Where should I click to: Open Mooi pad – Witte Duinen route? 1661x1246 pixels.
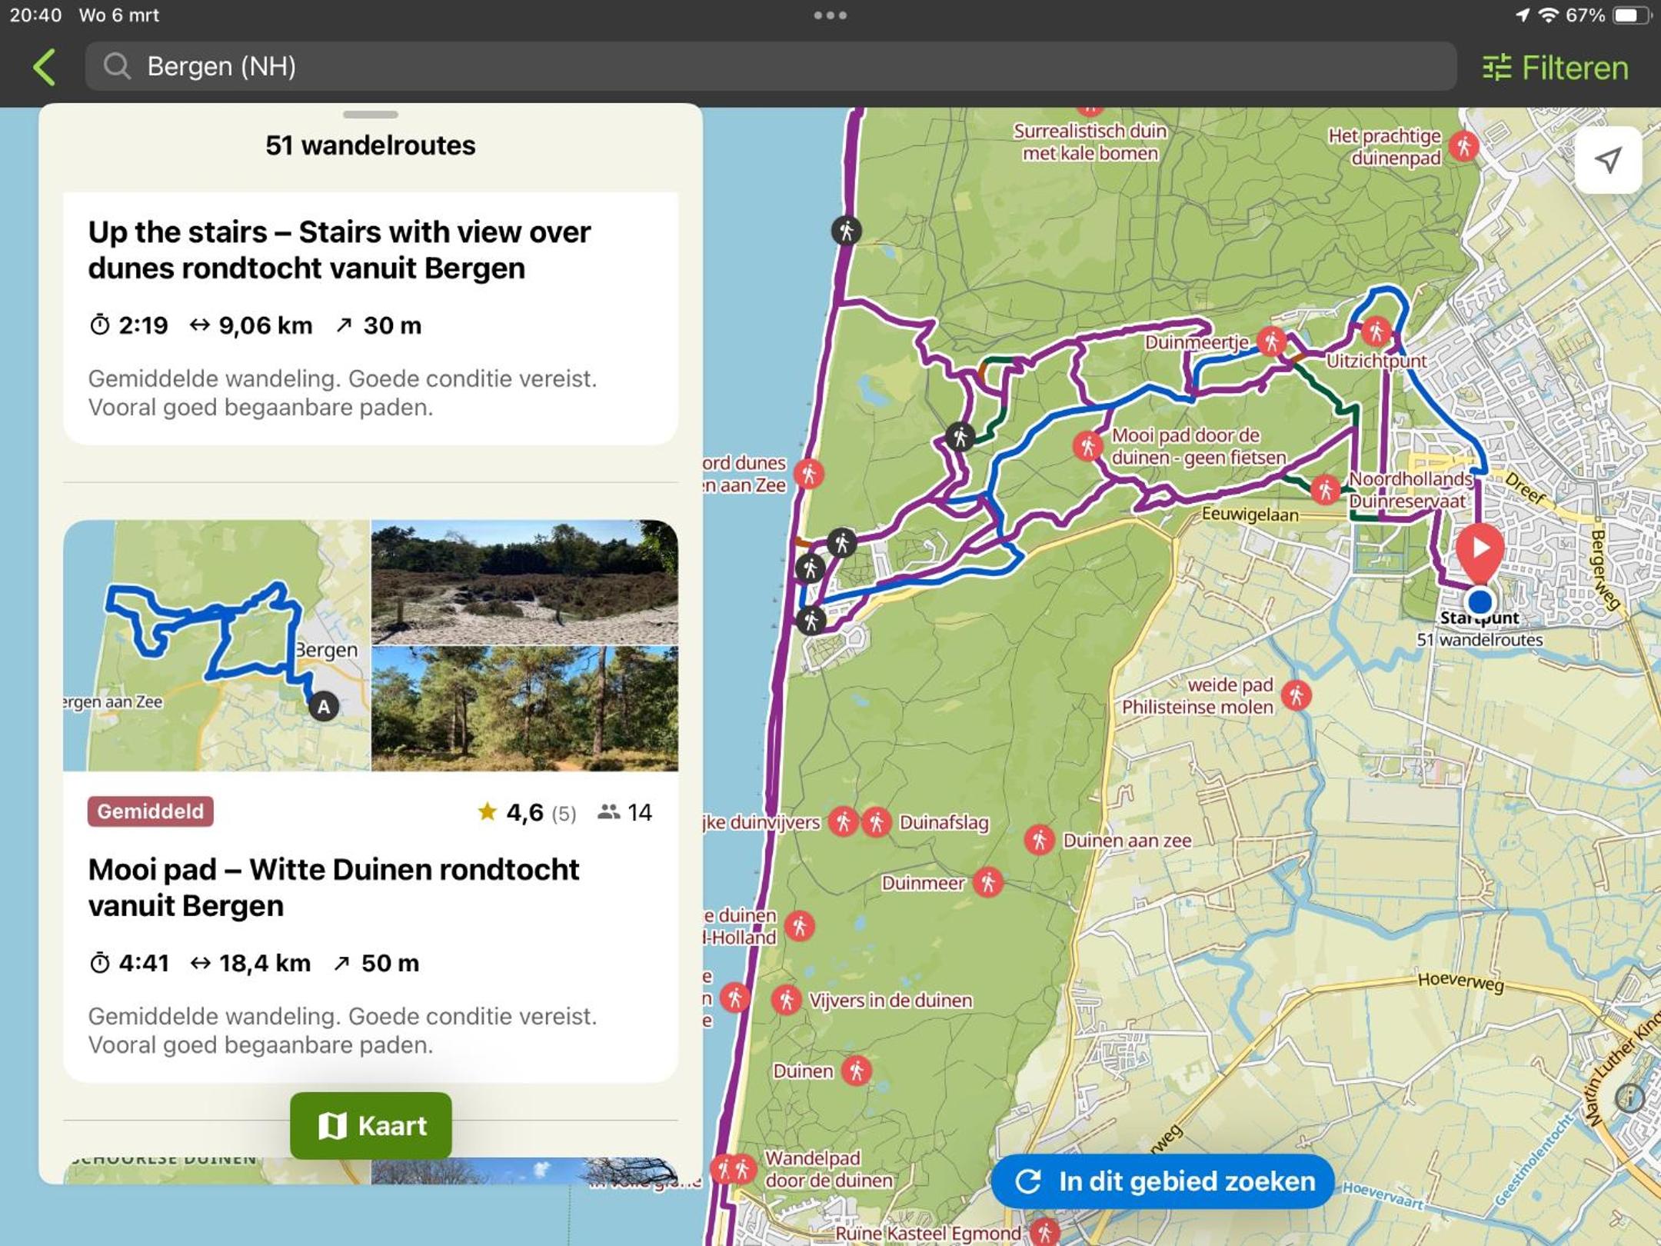point(334,888)
